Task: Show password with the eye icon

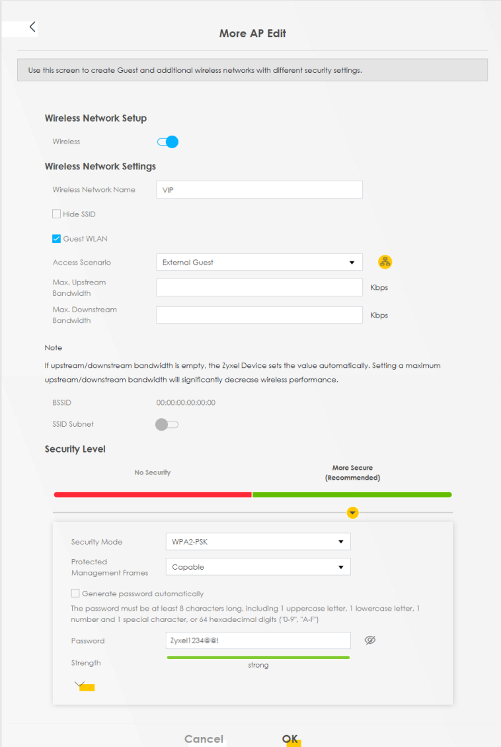Action: click(x=370, y=640)
